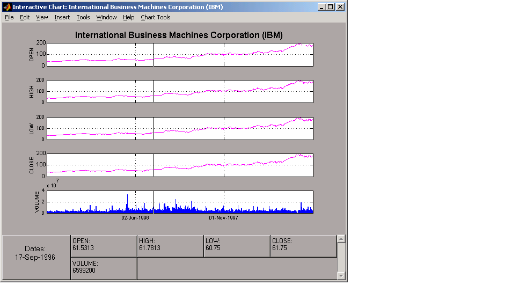Viewport: 526px width, 285px height.
Task: Open the Edit menu
Action: pyautogui.click(x=25, y=17)
